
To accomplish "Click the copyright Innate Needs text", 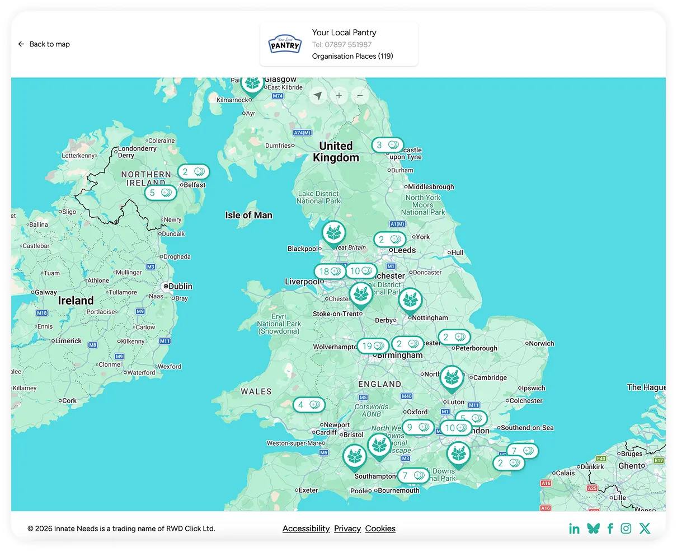I will pos(121,528).
